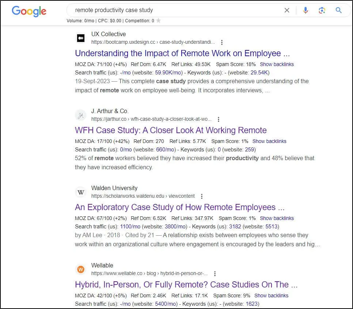Star the keyword metrics for this search
The width and height of the screenshot is (353, 309).
pos(159,21)
